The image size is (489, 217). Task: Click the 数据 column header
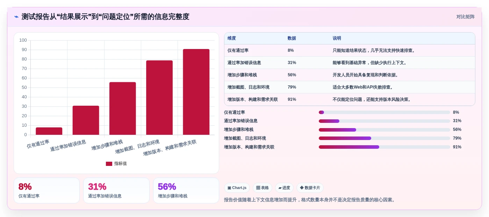coord(292,38)
